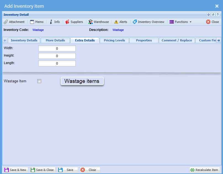
Task: Open the Comment / Replace tab
Action: coord(177,40)
